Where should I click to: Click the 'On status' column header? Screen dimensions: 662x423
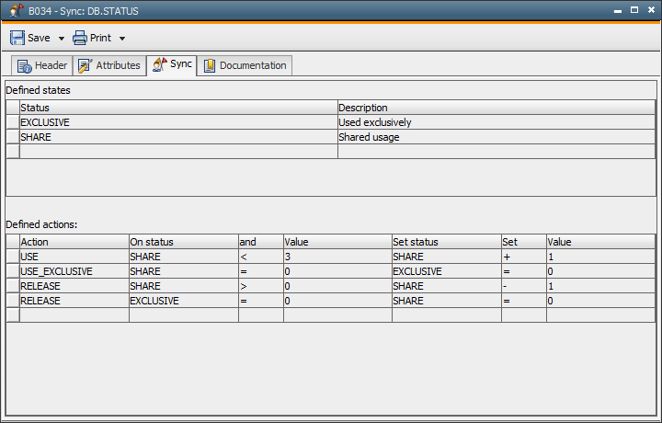pyautogui.click(x=184, y=242)
